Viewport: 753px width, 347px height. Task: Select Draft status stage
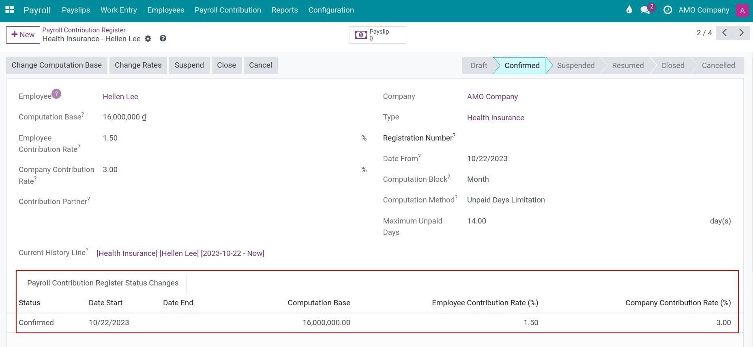(479, 66)
